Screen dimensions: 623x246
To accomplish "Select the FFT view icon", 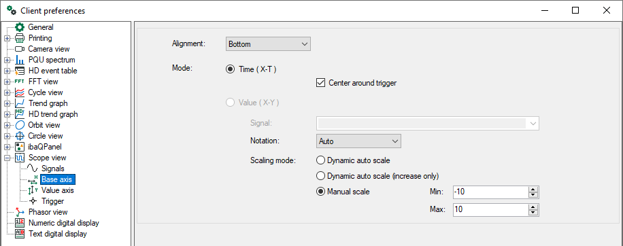I will pyautogui.click(x=20, y=82).
